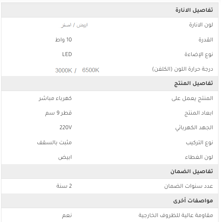Select the 220V voltage value
This screenshot has height=222, width=221.
[x=66, y=127]
